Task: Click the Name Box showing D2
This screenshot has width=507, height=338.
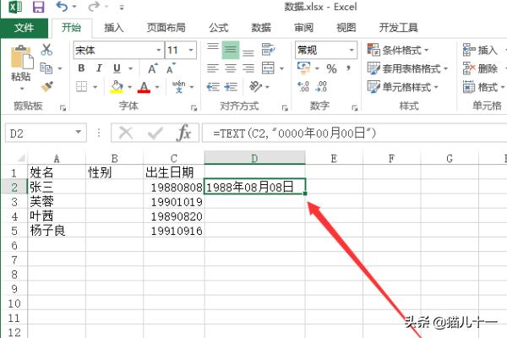Action: pos(46,133)
